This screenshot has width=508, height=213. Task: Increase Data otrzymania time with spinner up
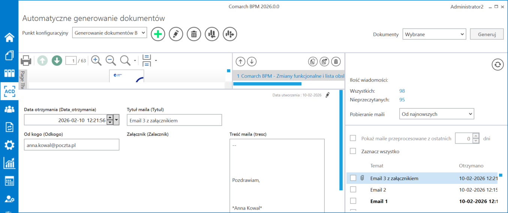point(110,118)
